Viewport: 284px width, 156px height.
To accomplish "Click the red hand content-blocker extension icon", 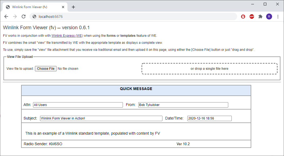I will click(243, 16).
